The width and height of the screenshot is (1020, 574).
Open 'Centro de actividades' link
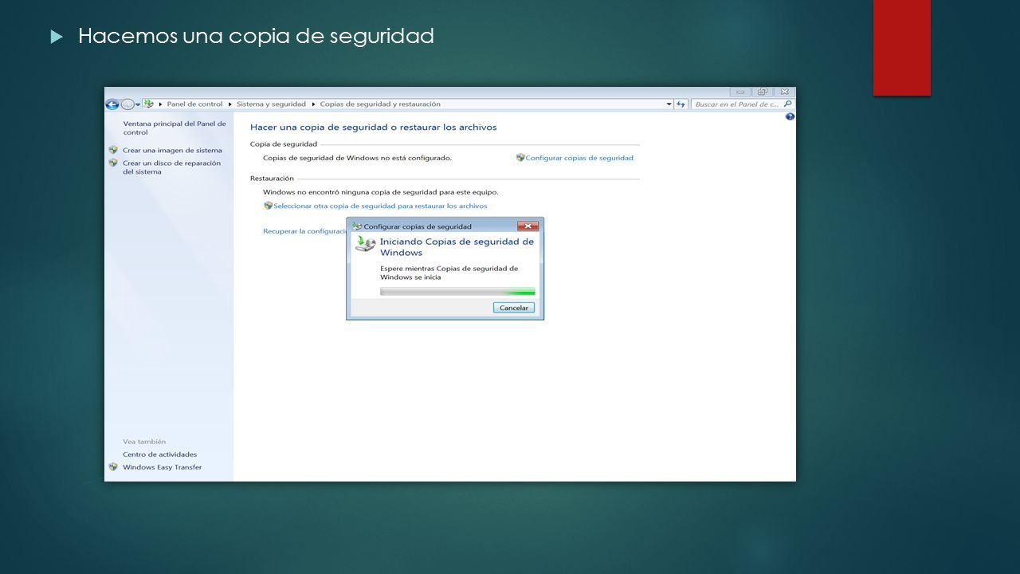point(159,454)
